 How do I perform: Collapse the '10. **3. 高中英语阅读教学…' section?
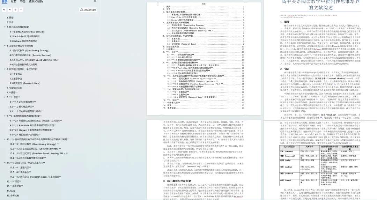tap(5, 139)
